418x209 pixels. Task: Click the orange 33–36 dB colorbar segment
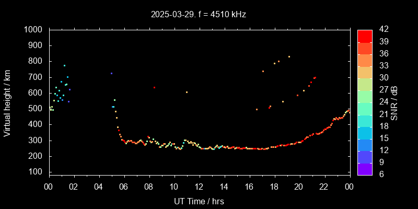[x=365, y=60]
